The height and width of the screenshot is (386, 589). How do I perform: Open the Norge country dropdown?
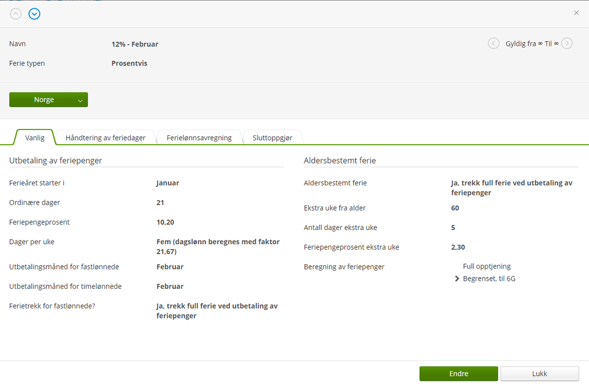[x=48, y=99]
